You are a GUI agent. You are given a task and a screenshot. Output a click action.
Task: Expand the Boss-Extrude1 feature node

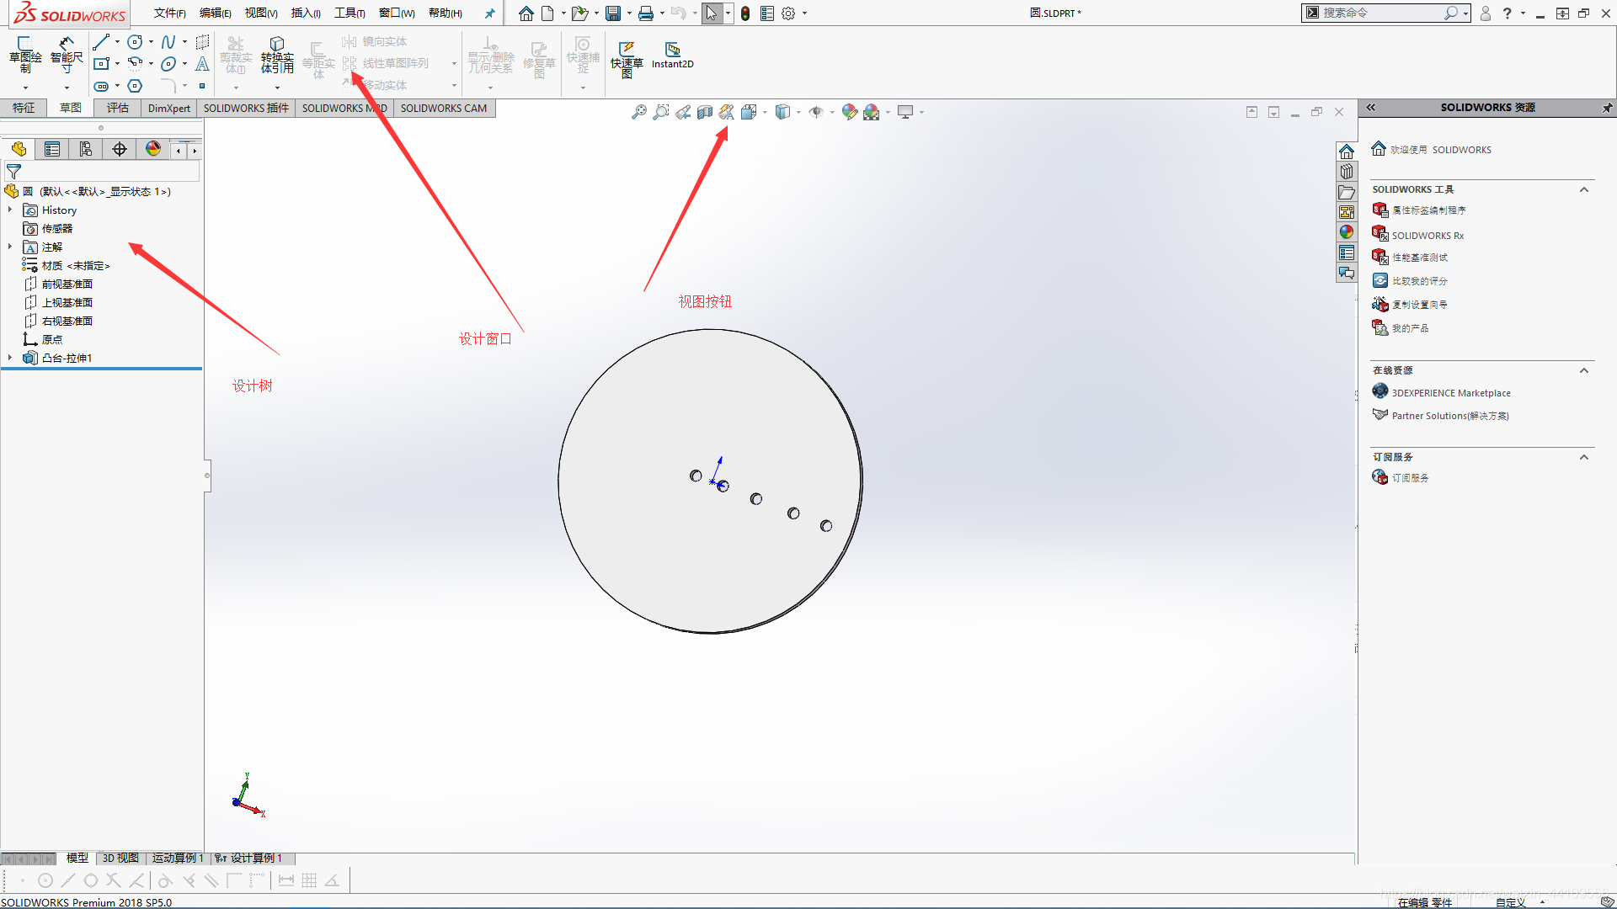tap(10, 359)
